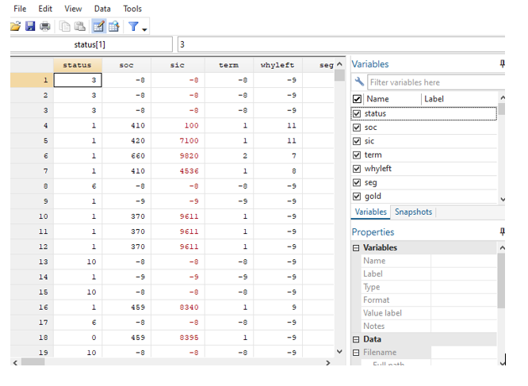Click the sic column header
This screenshot has height=386, width=528.
tap(178, 65)
